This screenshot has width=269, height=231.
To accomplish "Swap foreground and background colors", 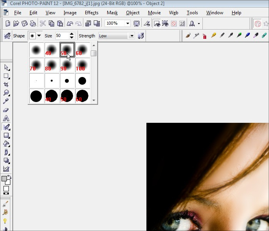I will click(x=9, y=177).
